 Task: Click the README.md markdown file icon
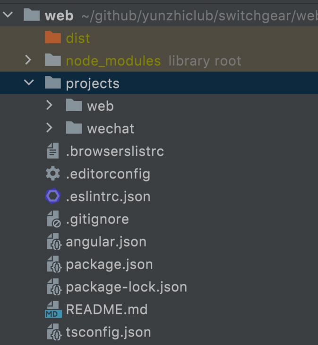[53, 310]
